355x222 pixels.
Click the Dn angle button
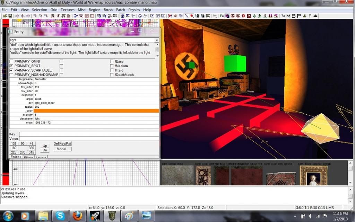(x=45, y=150)
